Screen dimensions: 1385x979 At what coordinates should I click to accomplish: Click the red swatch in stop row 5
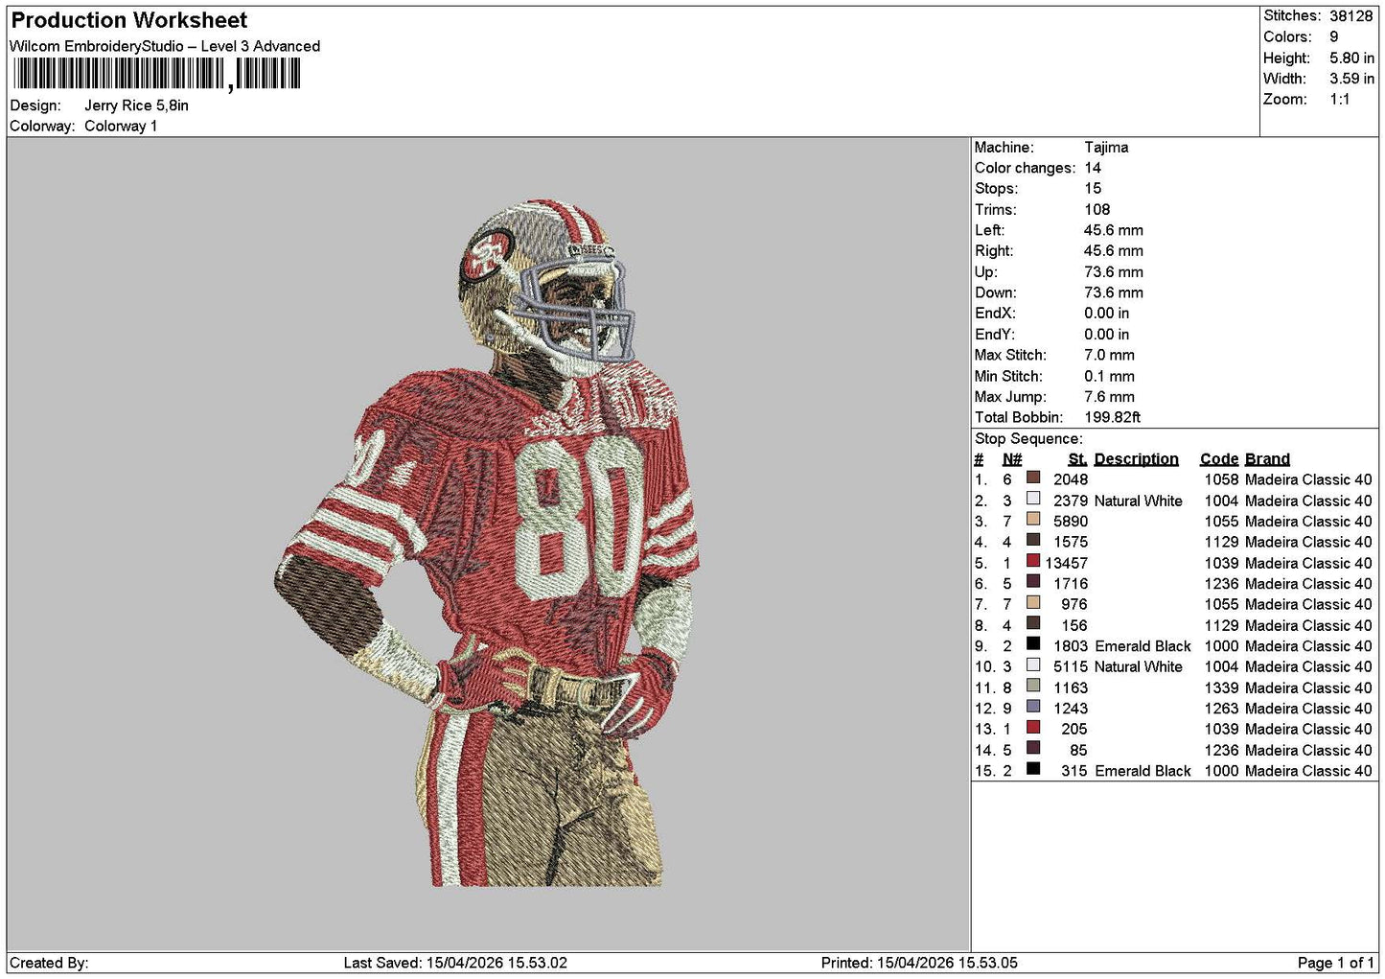pos(1033,561)
